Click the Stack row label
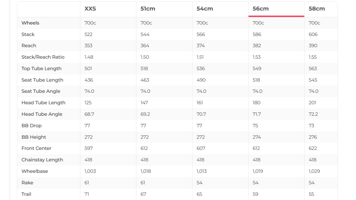This screenshot has height=200, width=356. [x=28, y=34]
